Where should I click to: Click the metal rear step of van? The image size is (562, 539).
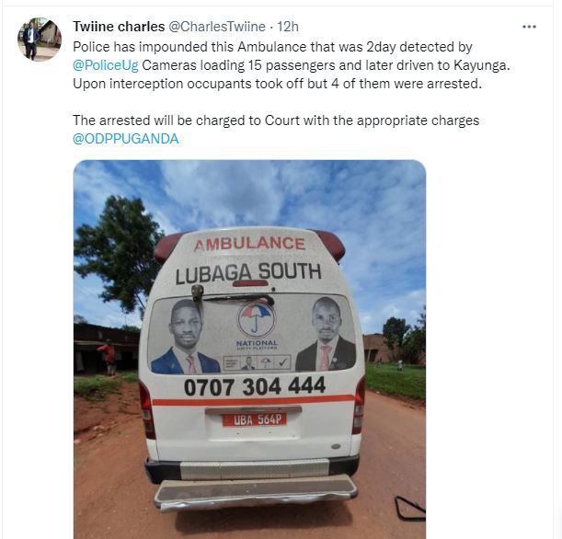point(256,490)
